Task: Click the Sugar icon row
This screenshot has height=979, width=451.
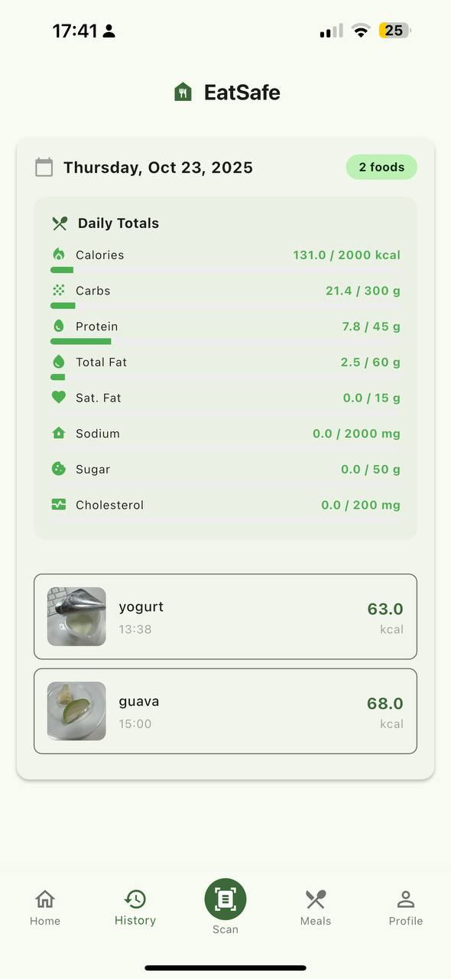Action: [x=60, y=469]
